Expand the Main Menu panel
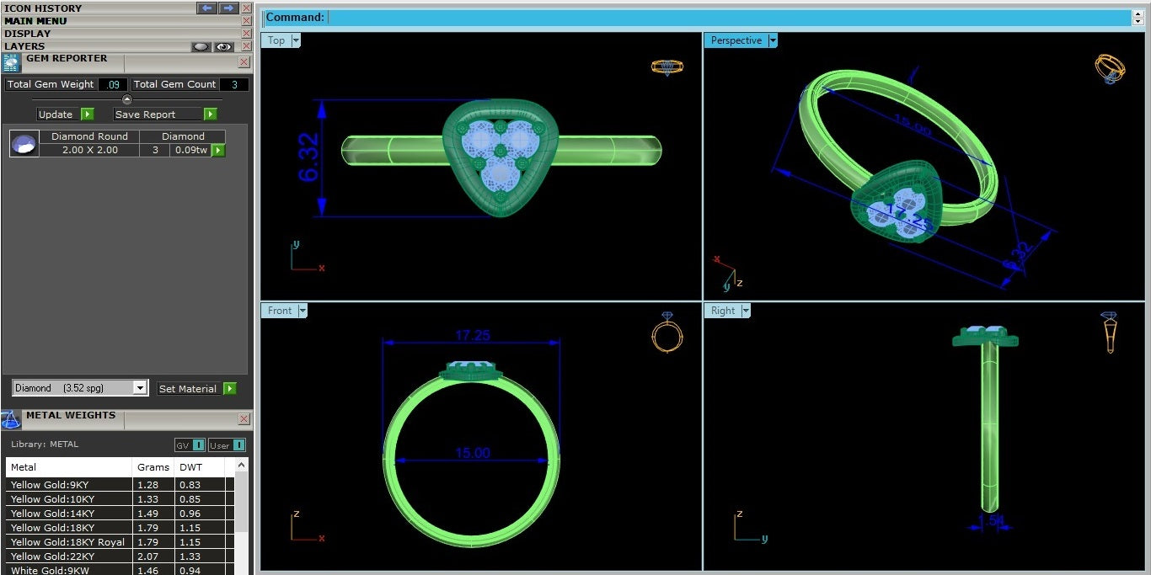 (x=35, y=21)
